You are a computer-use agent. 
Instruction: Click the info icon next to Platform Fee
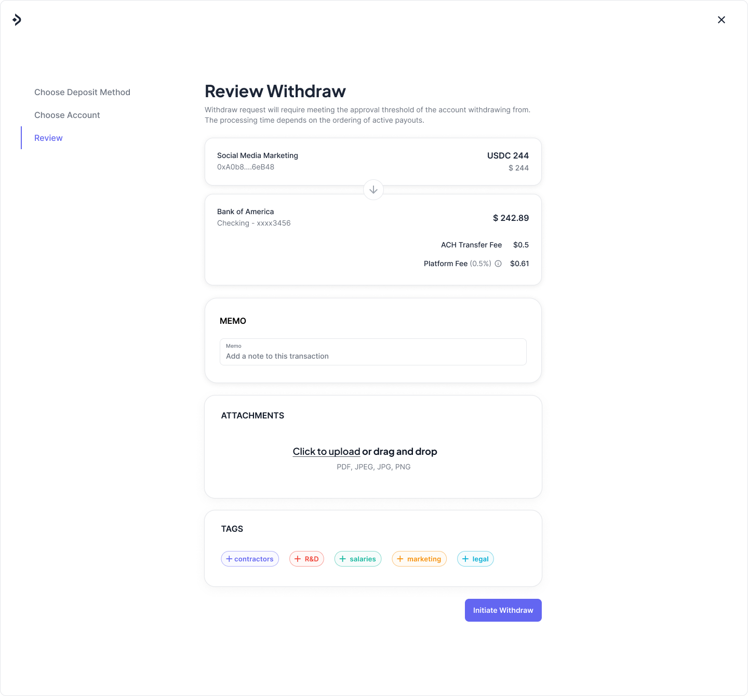[x=498, y=264]
